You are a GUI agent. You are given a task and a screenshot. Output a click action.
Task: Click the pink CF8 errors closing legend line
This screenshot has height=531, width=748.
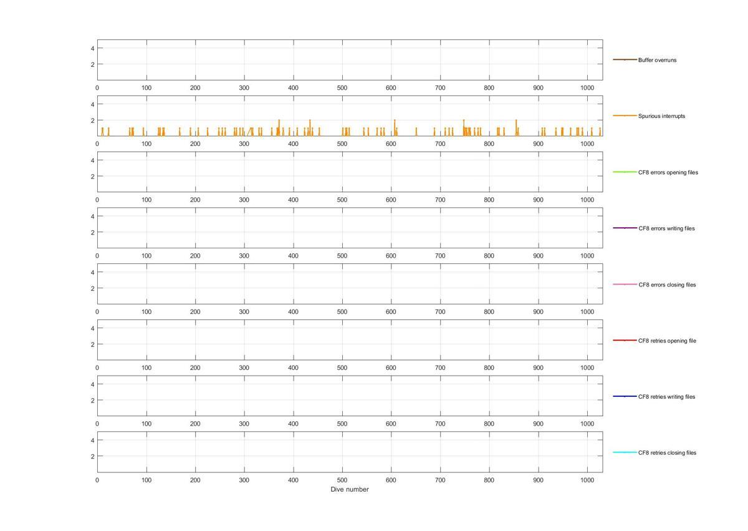coord(625,284)
